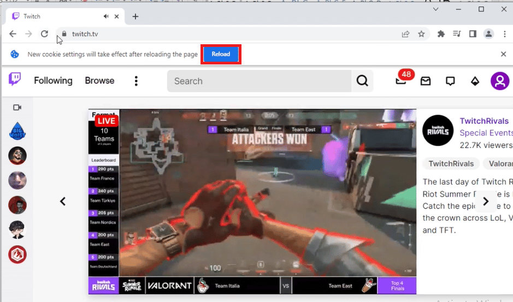This screenshot has height=302, width=513.
Task: Click the cookie icon in notification bar
Action: (15, 54)
